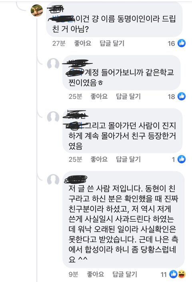
Task: Open the 9분 timestamp of last comment
Action: (74, 274)
